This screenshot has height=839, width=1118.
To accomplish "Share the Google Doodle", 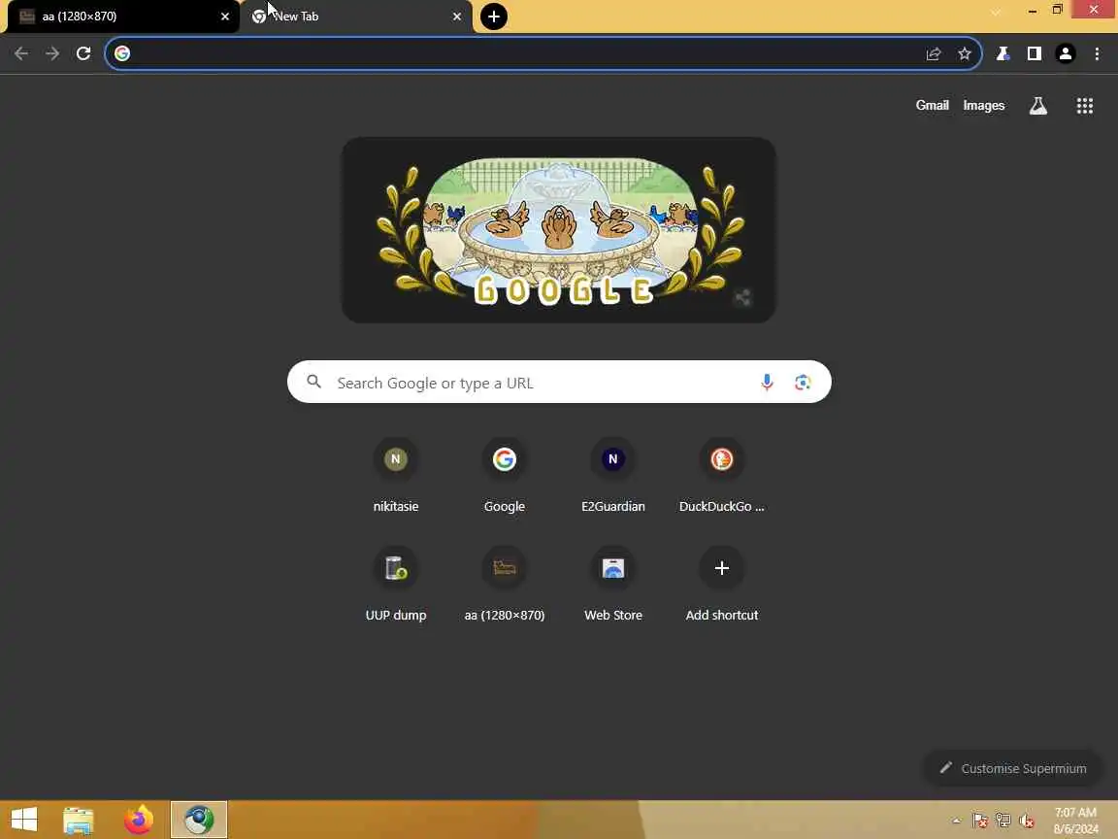I will [x=742, y=297].
